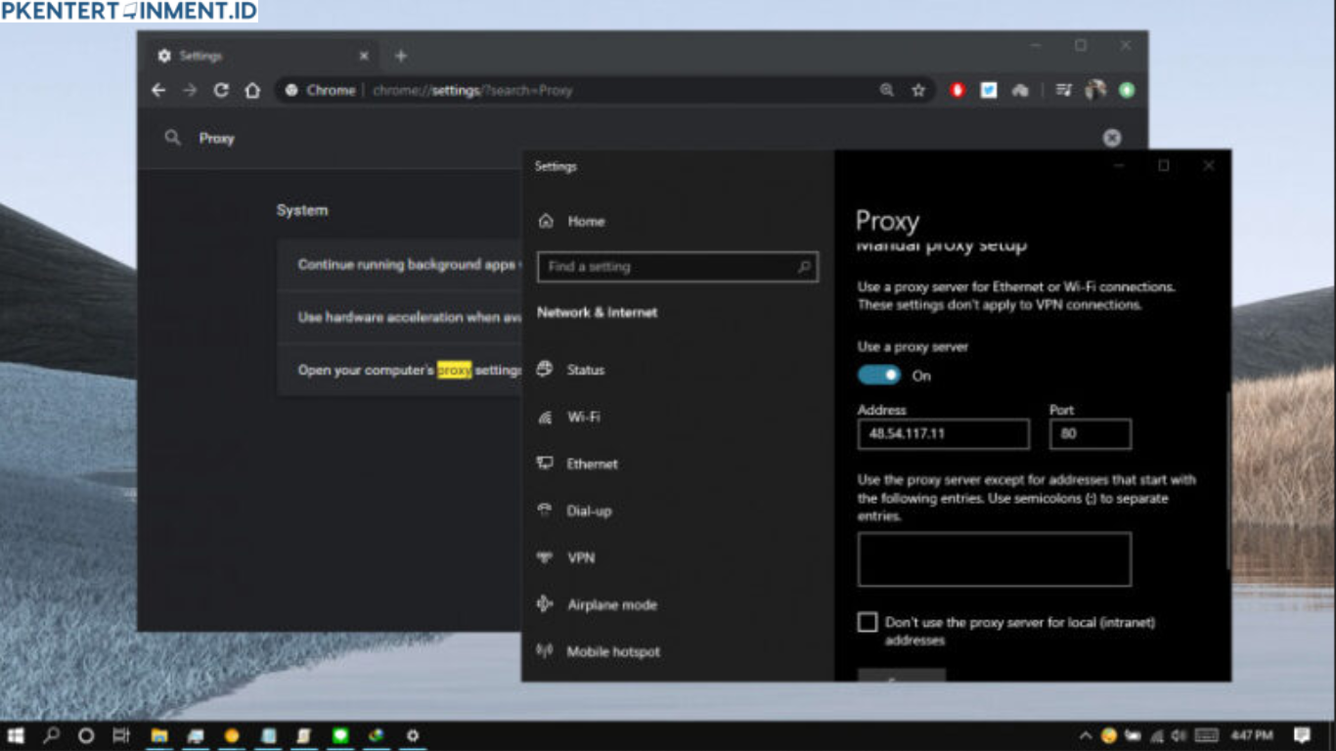Image resolution: width=1336 pixels, height=751 pixels.
Task: Open the media control icon in Chrome's toolbar
Action: click(1063, 90)
